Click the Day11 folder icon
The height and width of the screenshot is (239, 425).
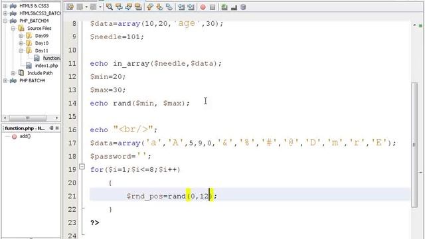point(29,50)
